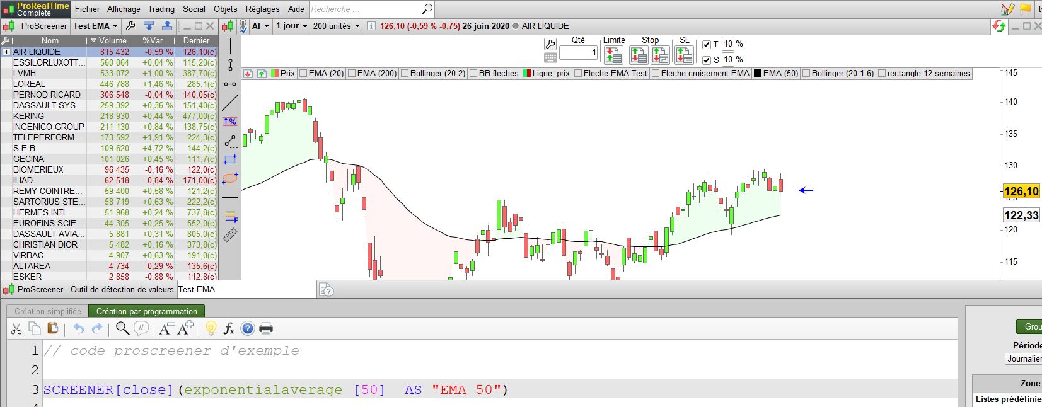Screen dimensions: 1042x407
Task: Click the printer icon in editor toolbar
Action: [266, 328]
